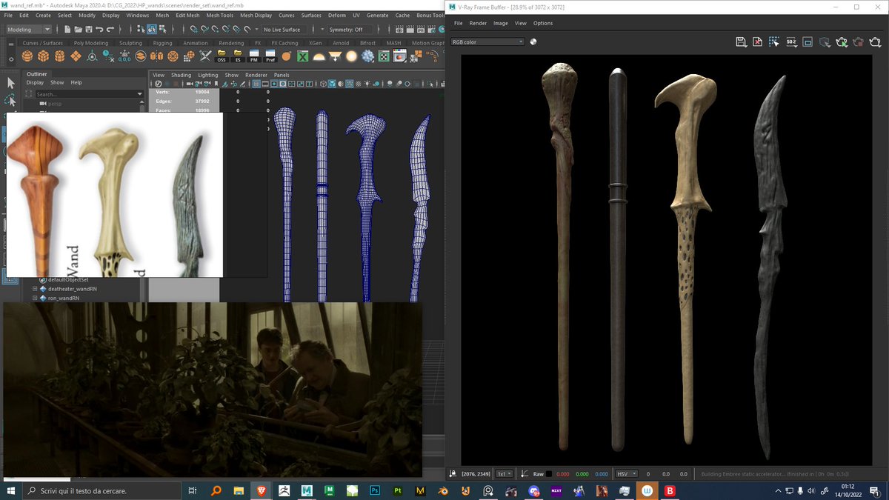Select defaultObjectSet in the Outliner

[x=68, y=279]
